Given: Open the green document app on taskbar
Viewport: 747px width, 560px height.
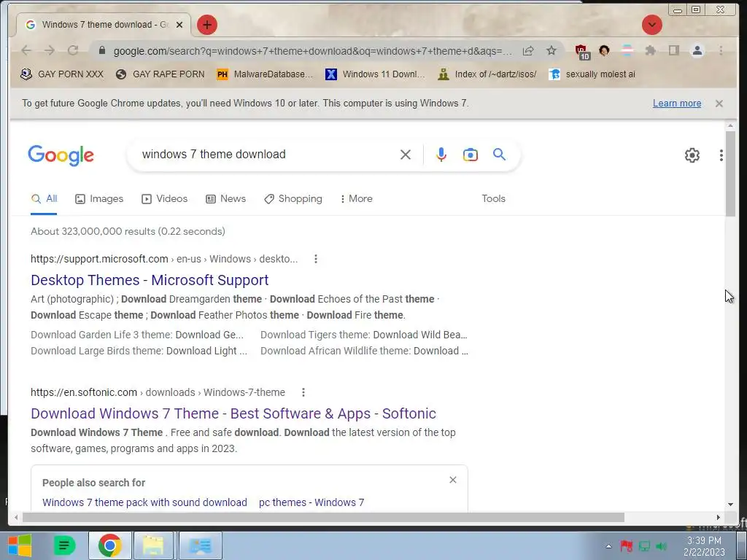Looking at the screenshot, I should click(65, 545).
